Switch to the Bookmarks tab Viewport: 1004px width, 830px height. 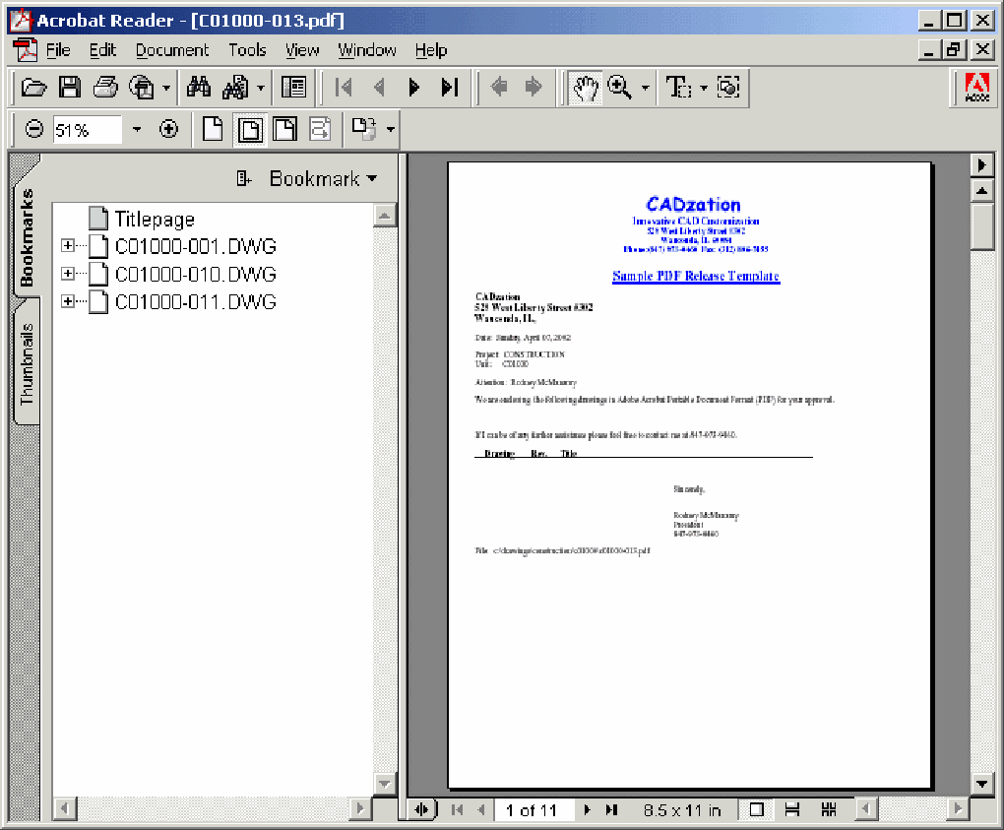tap(27, 236)
